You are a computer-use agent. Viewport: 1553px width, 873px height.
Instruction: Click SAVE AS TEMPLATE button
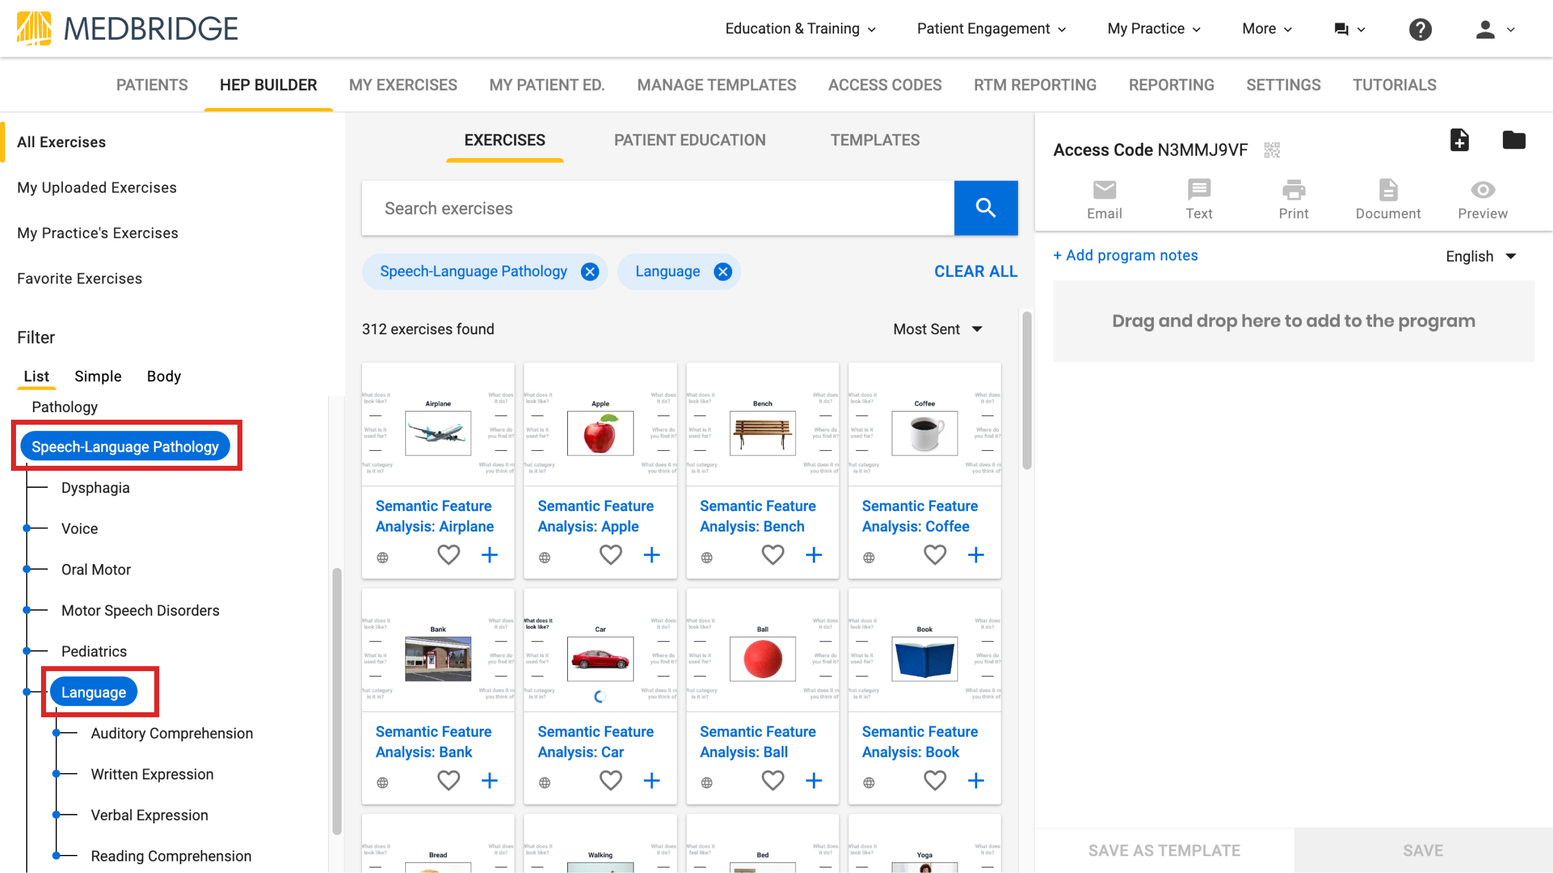[x=1163, y=850]
